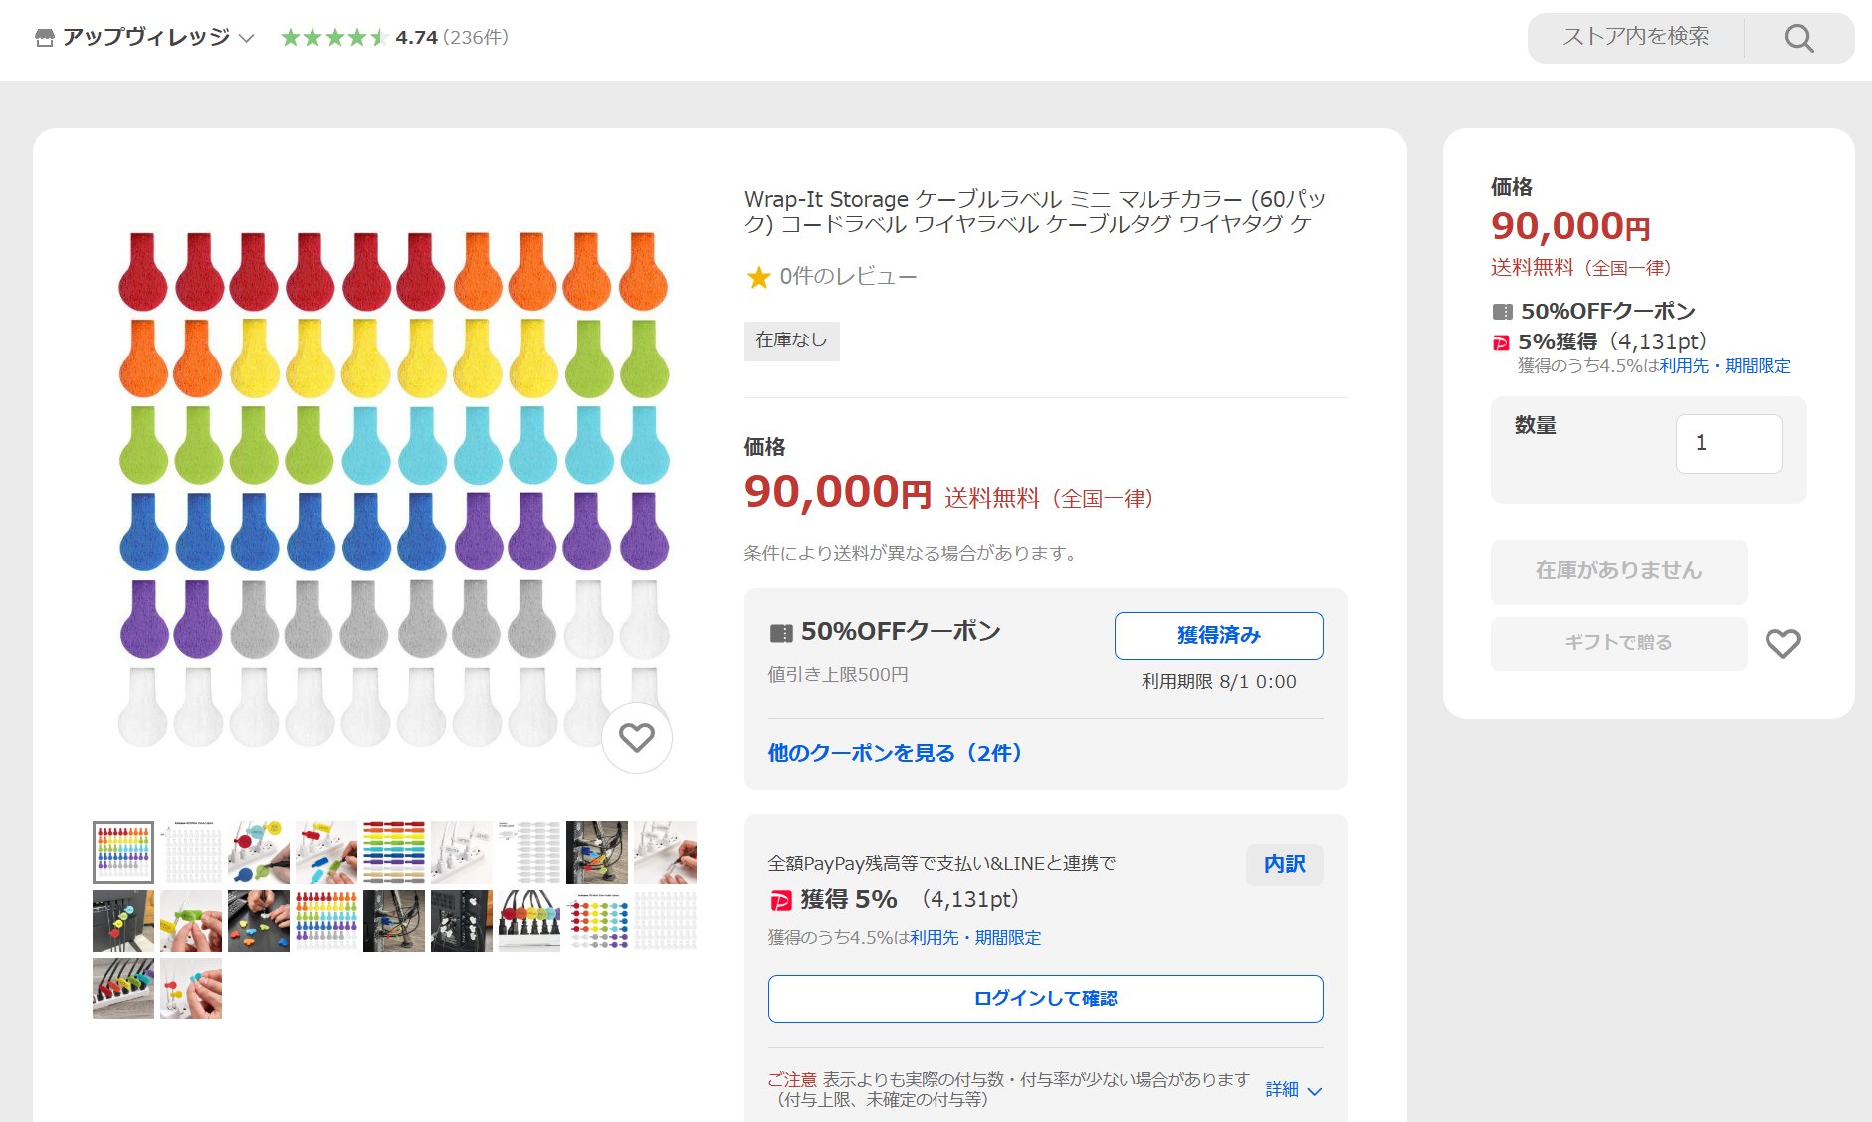Click the coupon icon in the main coupon box
This screenshot has height=1122, width=1872.
coord(781,633)
